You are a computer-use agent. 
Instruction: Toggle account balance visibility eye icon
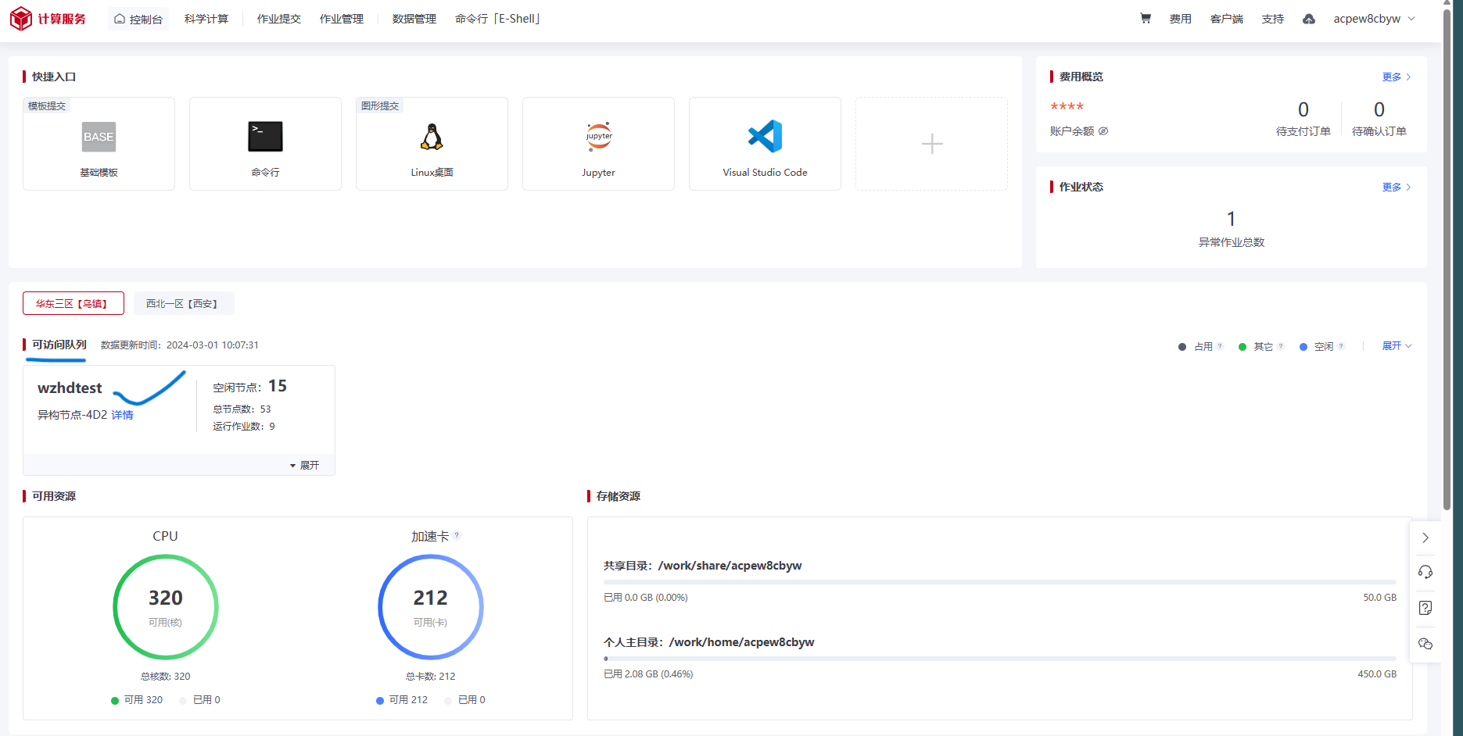coord(1103,131)
